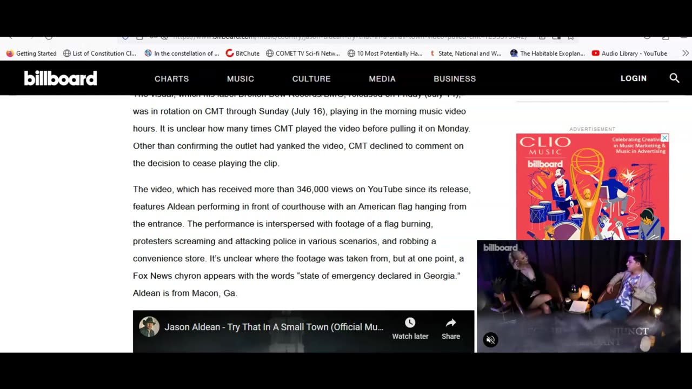The width and height of the screenshot is (692, 389).
Task: Open the CULTURE menu
Action: point(311,79)
